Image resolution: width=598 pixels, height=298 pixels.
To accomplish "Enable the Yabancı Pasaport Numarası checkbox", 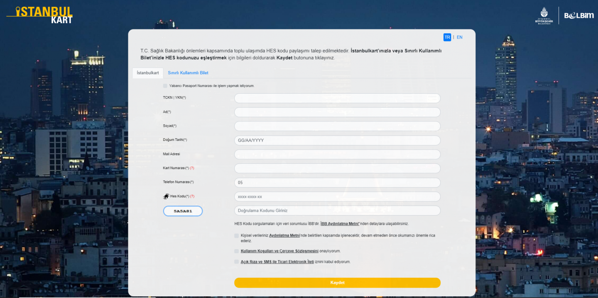I will [165, 86].
